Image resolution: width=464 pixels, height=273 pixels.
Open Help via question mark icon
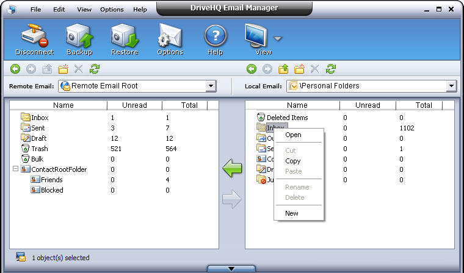[x=215, y=37]
